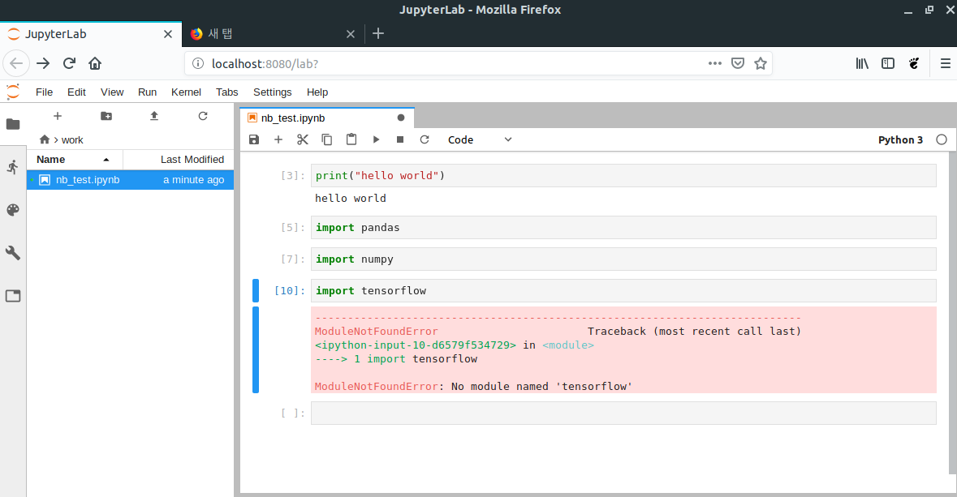Screen dimensions: 957x497
Task: Select the nb_test.ipynb notebook tab
Action: 327,118
